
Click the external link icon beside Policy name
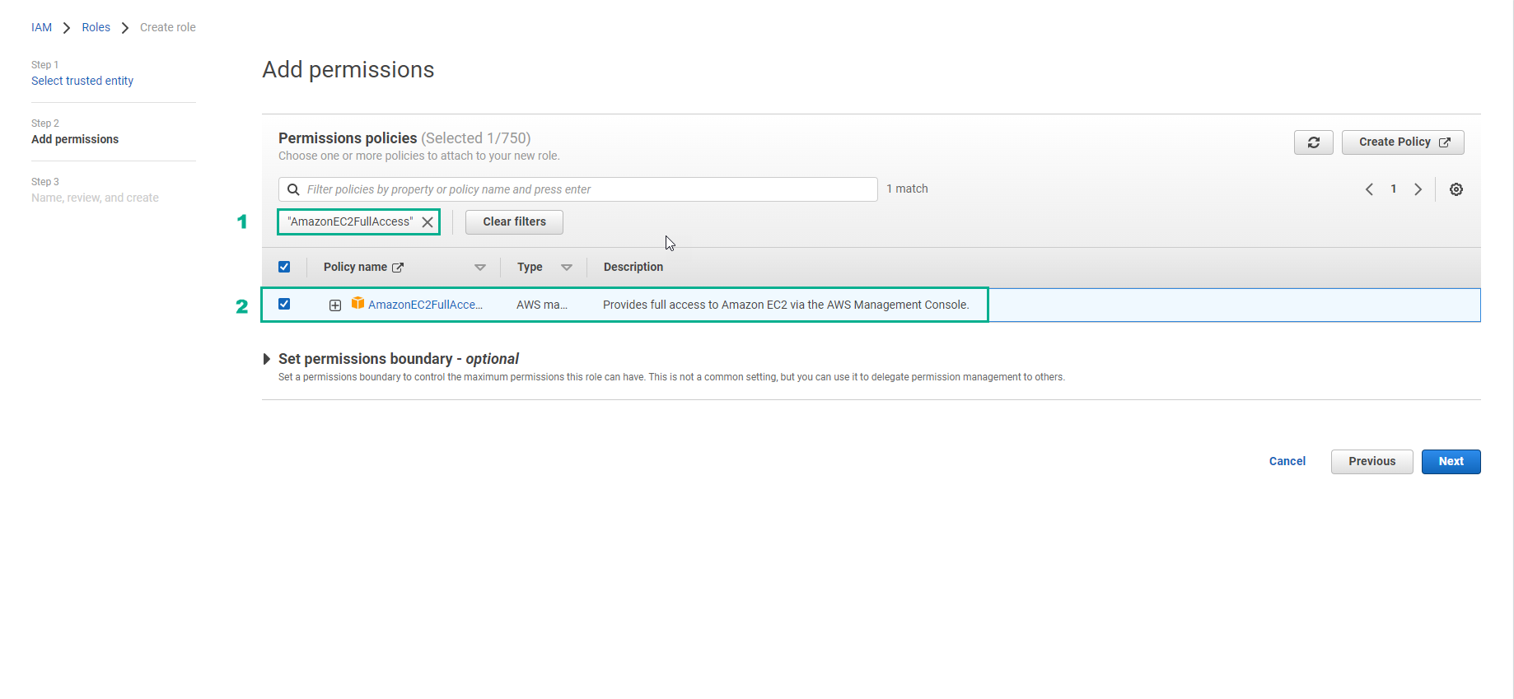[398, 268]
